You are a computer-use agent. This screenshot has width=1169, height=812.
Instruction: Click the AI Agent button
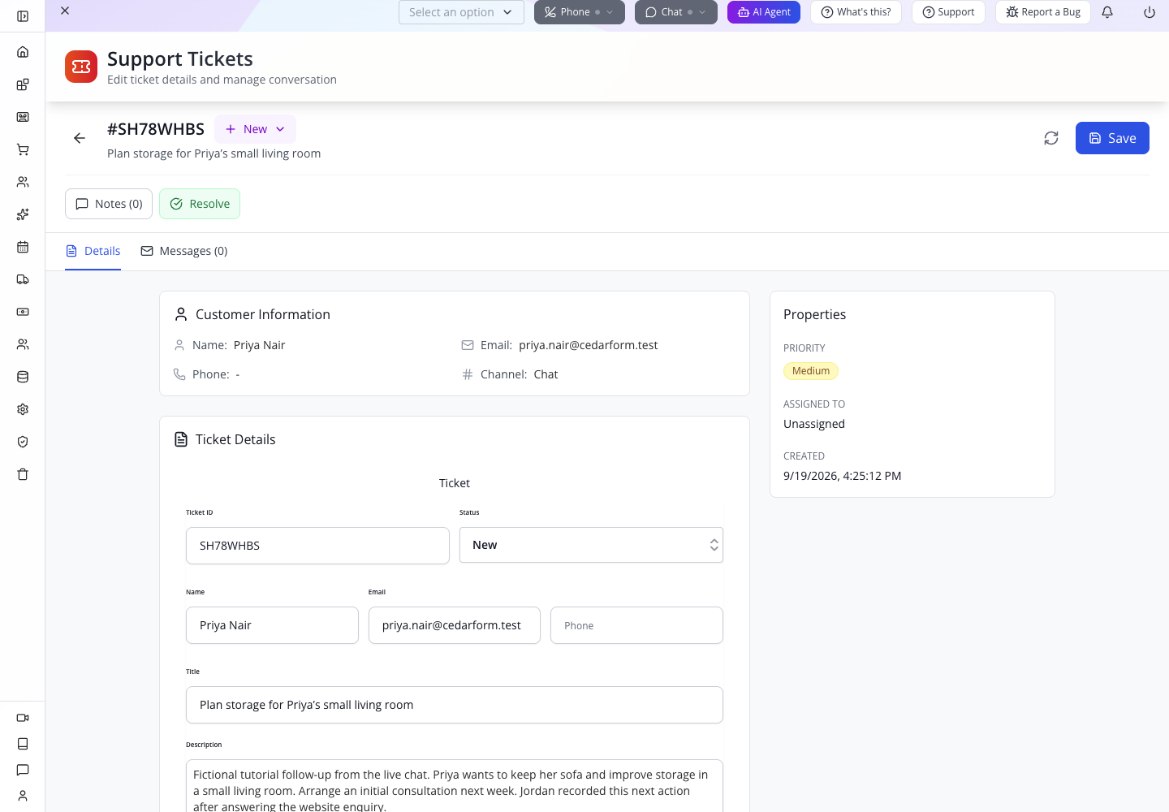tap(764, 12)
